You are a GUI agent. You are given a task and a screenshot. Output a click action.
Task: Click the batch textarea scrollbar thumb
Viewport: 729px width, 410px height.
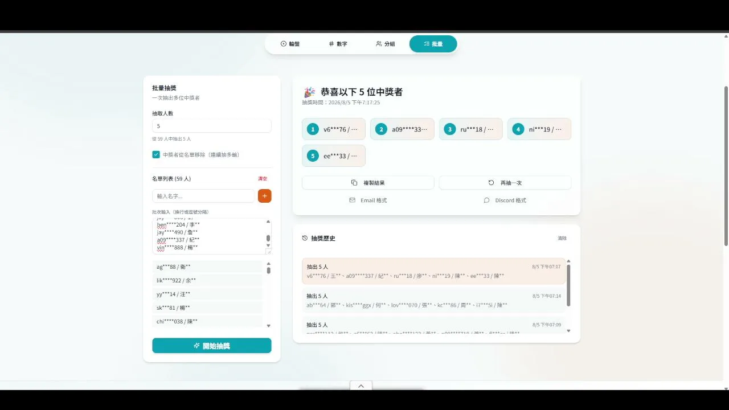(268, 238)
